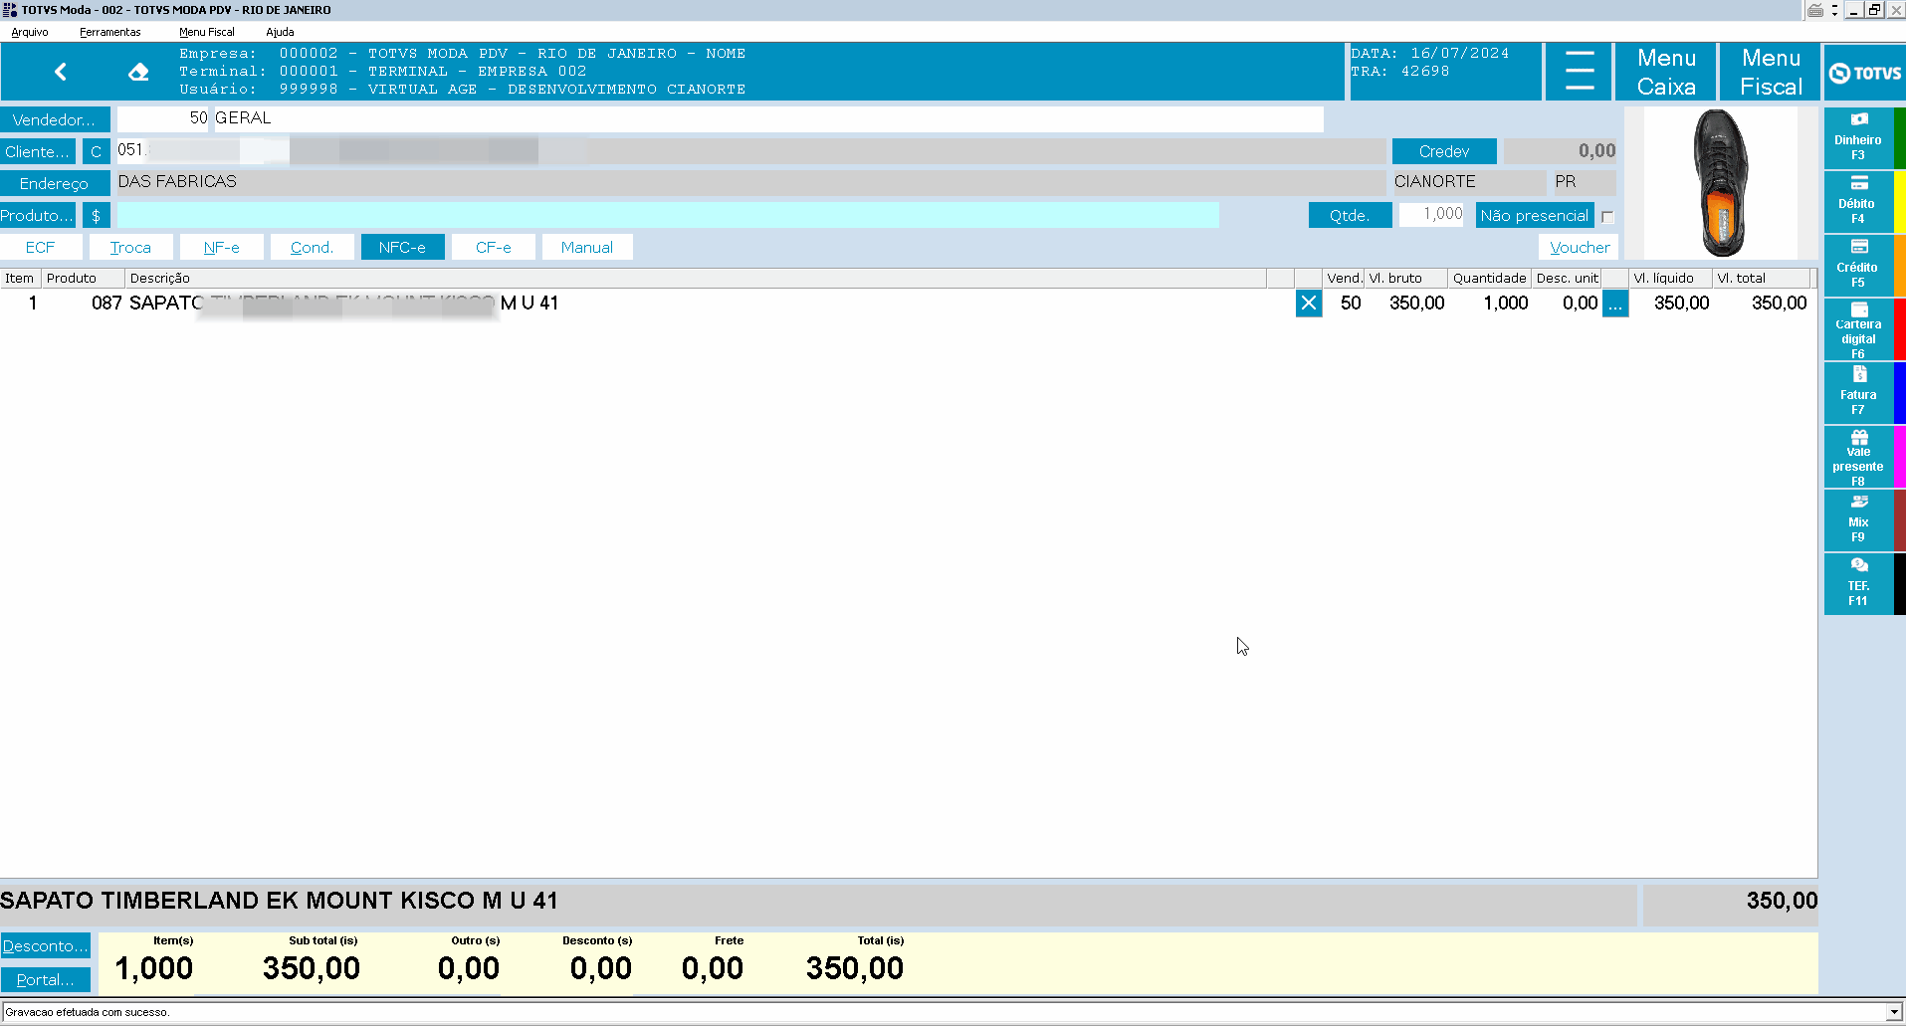The width and height of the screenshot is (1906, 1026).
Task: Click the seller code field showing 50
Action: [163, 118]
